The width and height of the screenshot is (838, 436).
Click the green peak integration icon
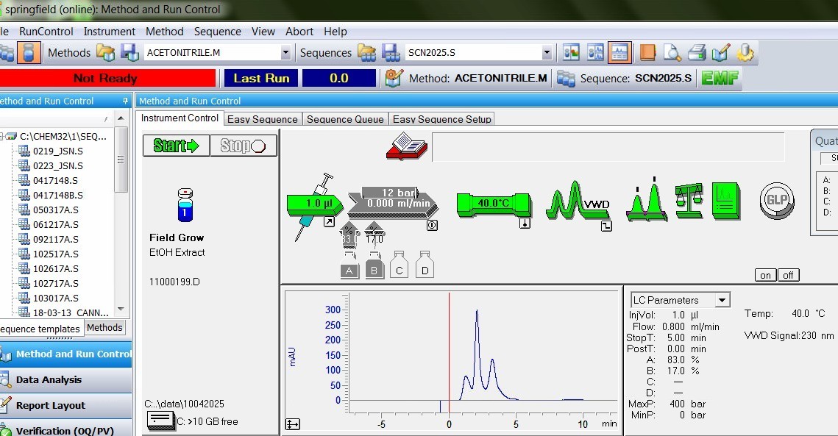[x=647, y=201]
